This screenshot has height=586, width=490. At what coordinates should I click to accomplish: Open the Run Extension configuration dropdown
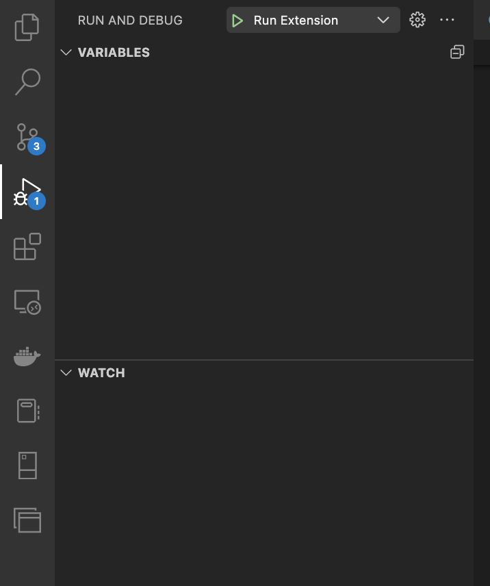coord(383,20)
